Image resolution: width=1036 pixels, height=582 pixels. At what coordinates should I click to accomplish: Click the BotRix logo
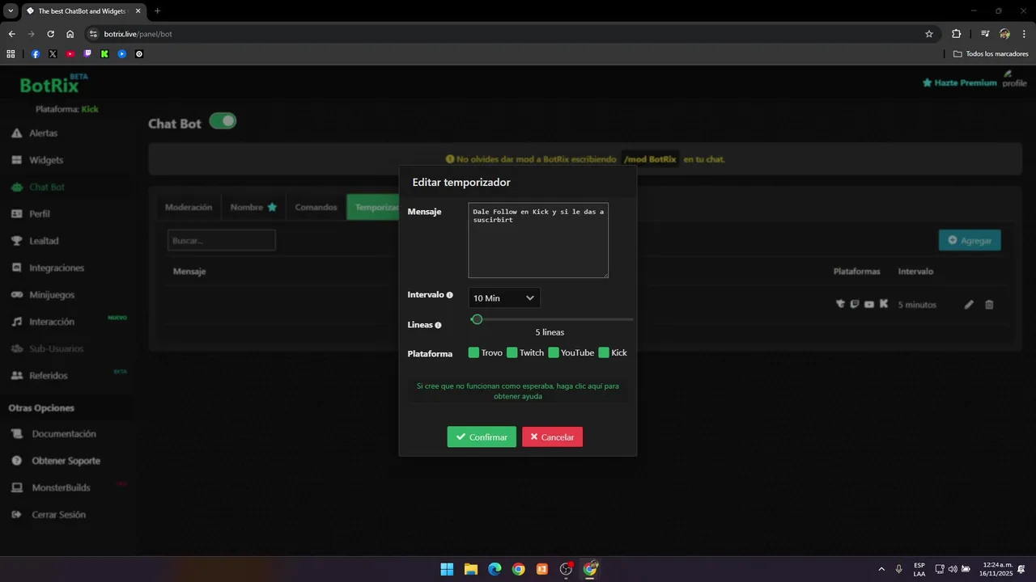pos(54,84)
